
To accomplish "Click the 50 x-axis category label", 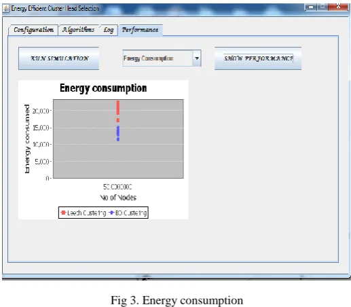I will point(117,187).
